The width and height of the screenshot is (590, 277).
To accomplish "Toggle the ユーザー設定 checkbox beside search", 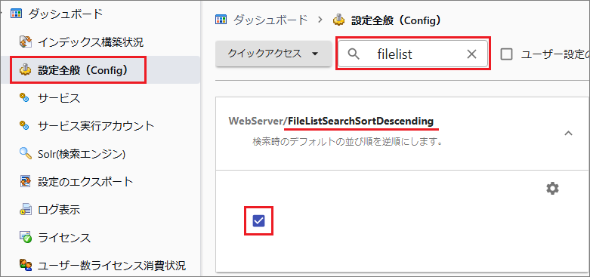I will pos(506,54).
